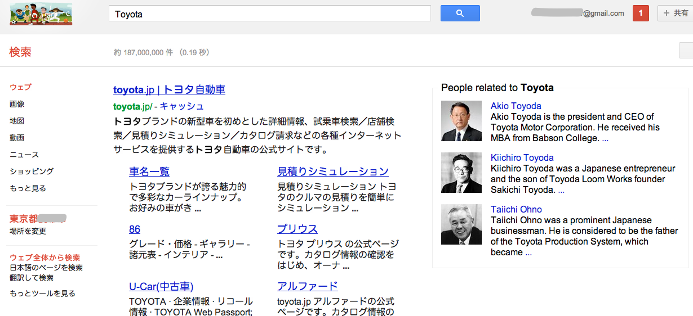Open the Akio Toyoda name link

(516, 106)
